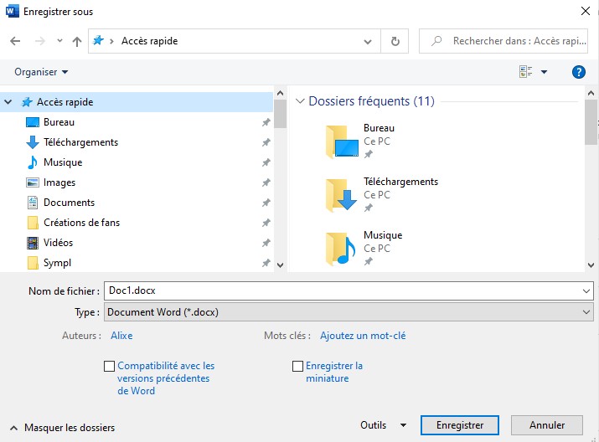Click Ajoutez un mot-clé link
Viewport: 599px width, 442px height.
point(363,336)
